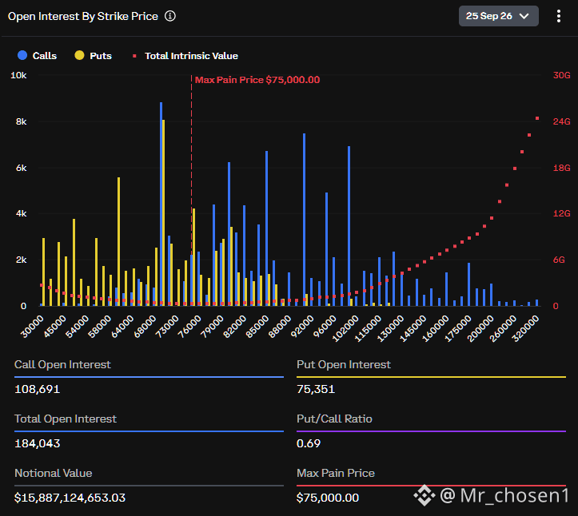
Task: Click the Put Open Interest value 75,351
Action: pyautogui.click(x=316, y=389)
